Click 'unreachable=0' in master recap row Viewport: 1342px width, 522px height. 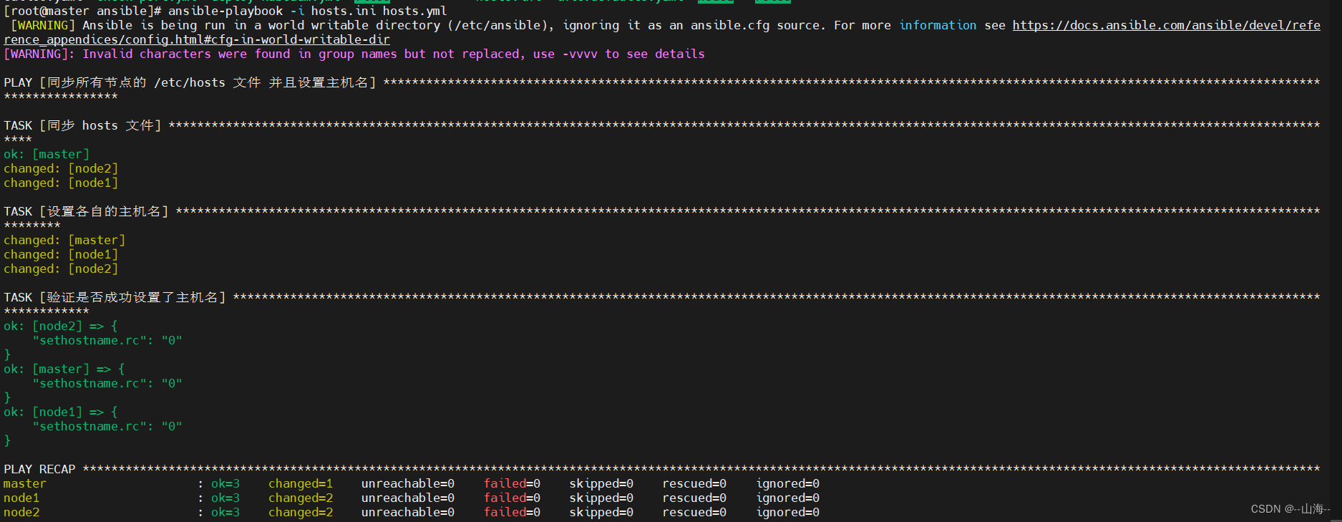[408, 484]
